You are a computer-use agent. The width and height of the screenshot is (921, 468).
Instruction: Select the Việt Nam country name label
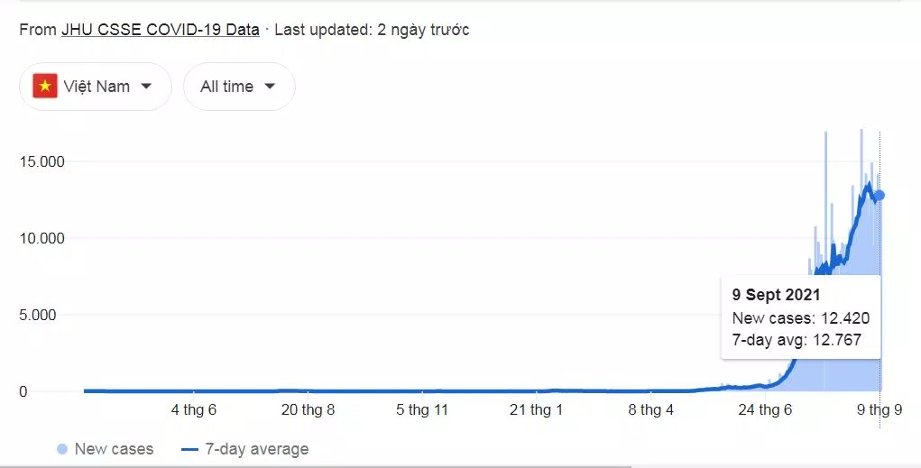(97, 87)
